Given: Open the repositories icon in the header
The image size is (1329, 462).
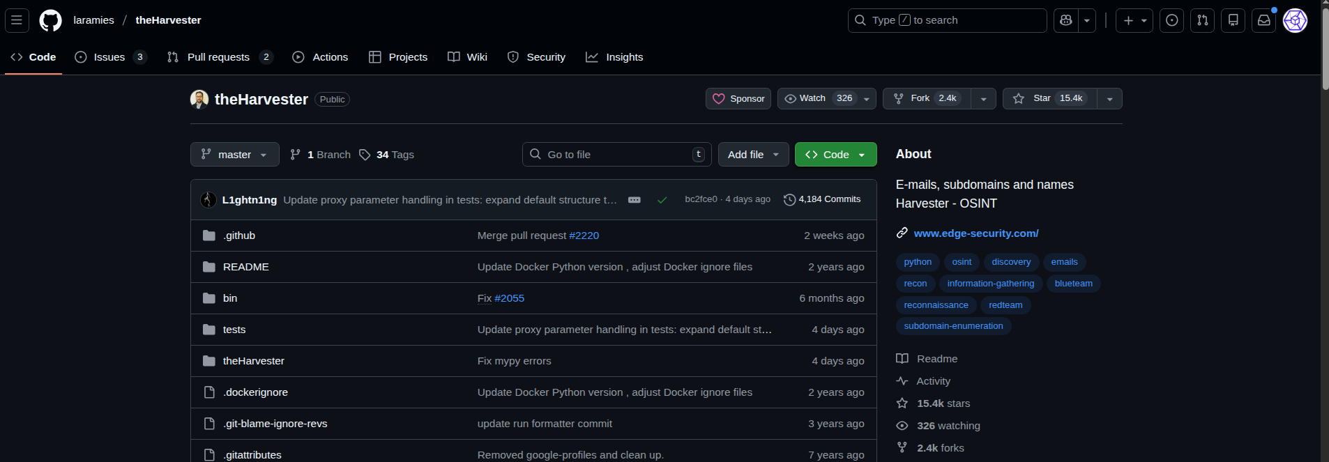Looking at the screenshot, I should click(x=1233, y=20).
